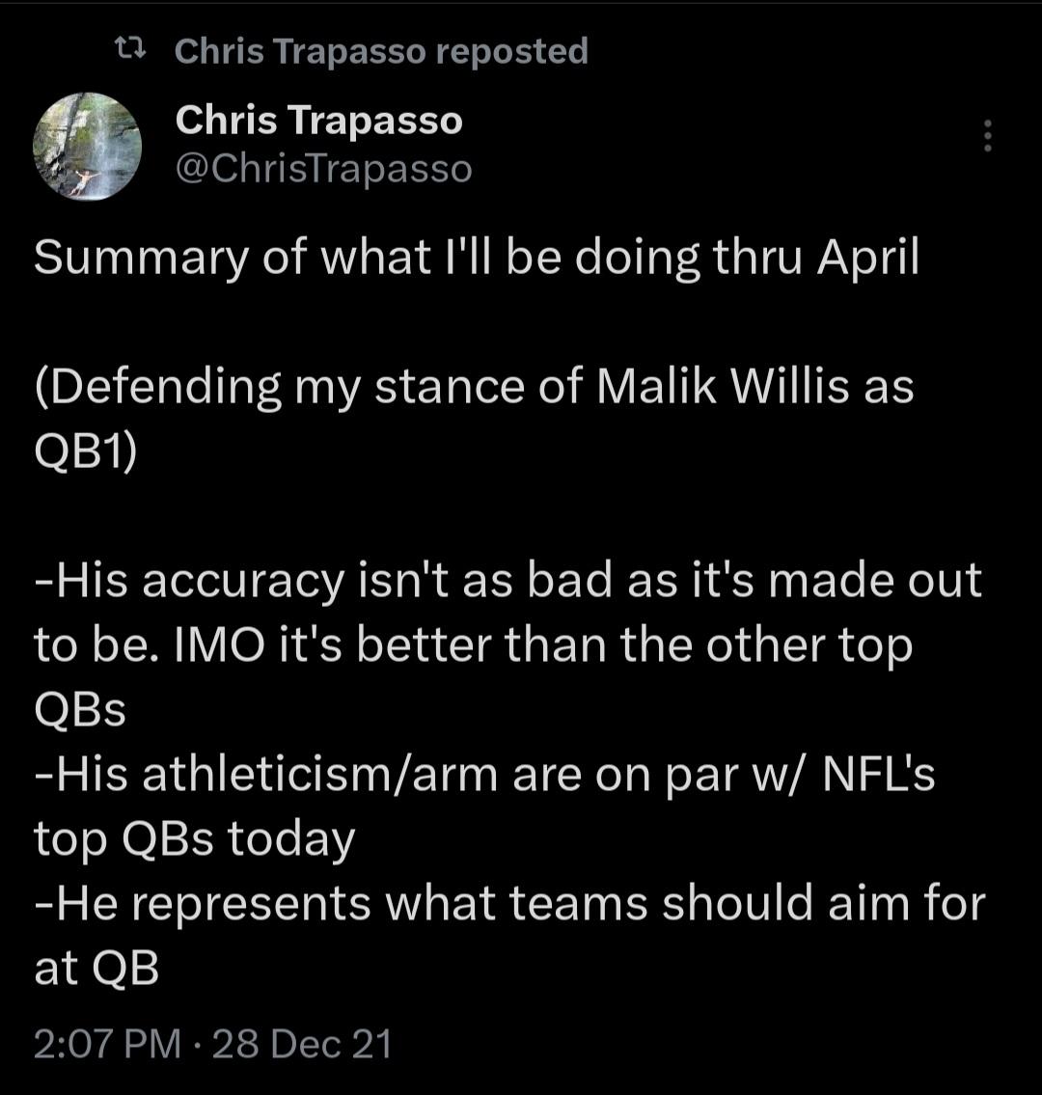This screenshot has height=1095, width=1042.
Task: Open the bold Chris Trapasso display name
Action: tap(318, 121)
